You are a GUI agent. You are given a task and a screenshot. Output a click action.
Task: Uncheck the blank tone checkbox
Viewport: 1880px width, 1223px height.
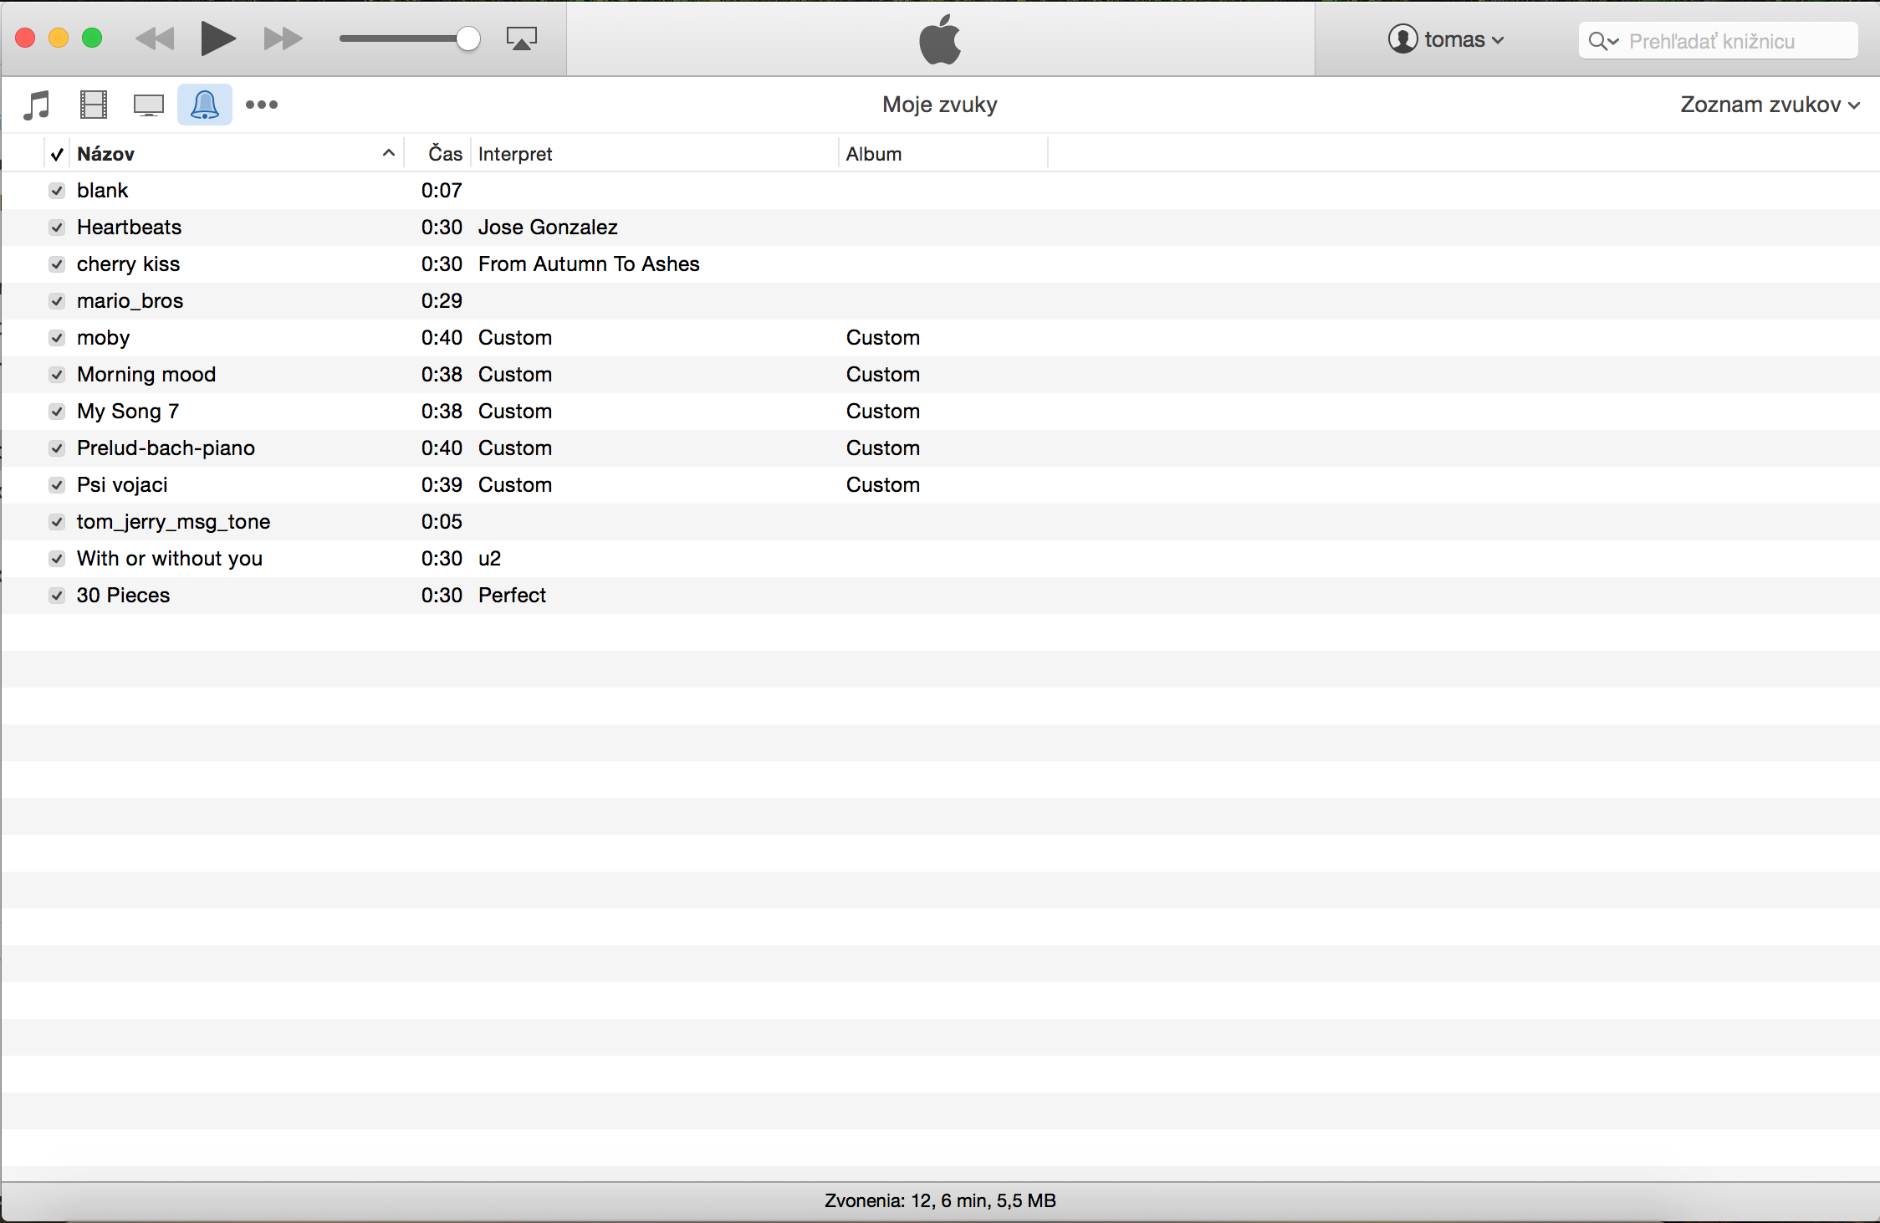tap(57, 191)
